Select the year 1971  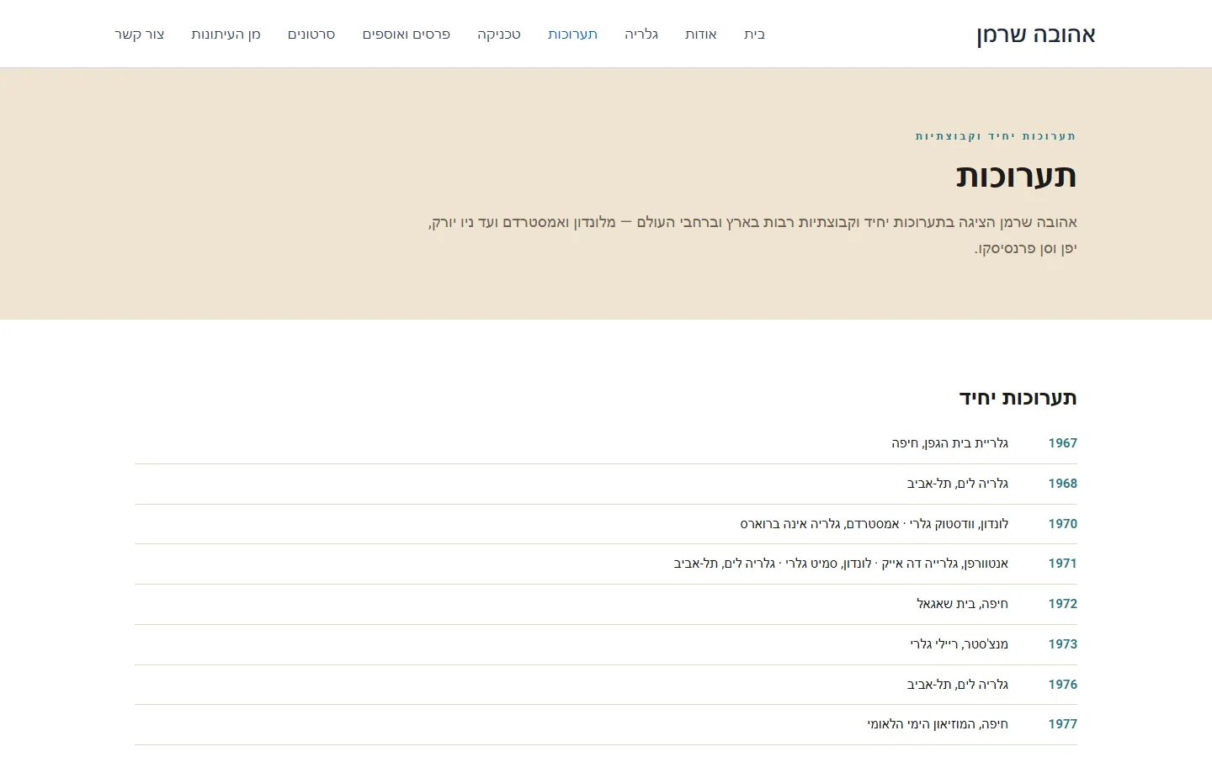1062,564
